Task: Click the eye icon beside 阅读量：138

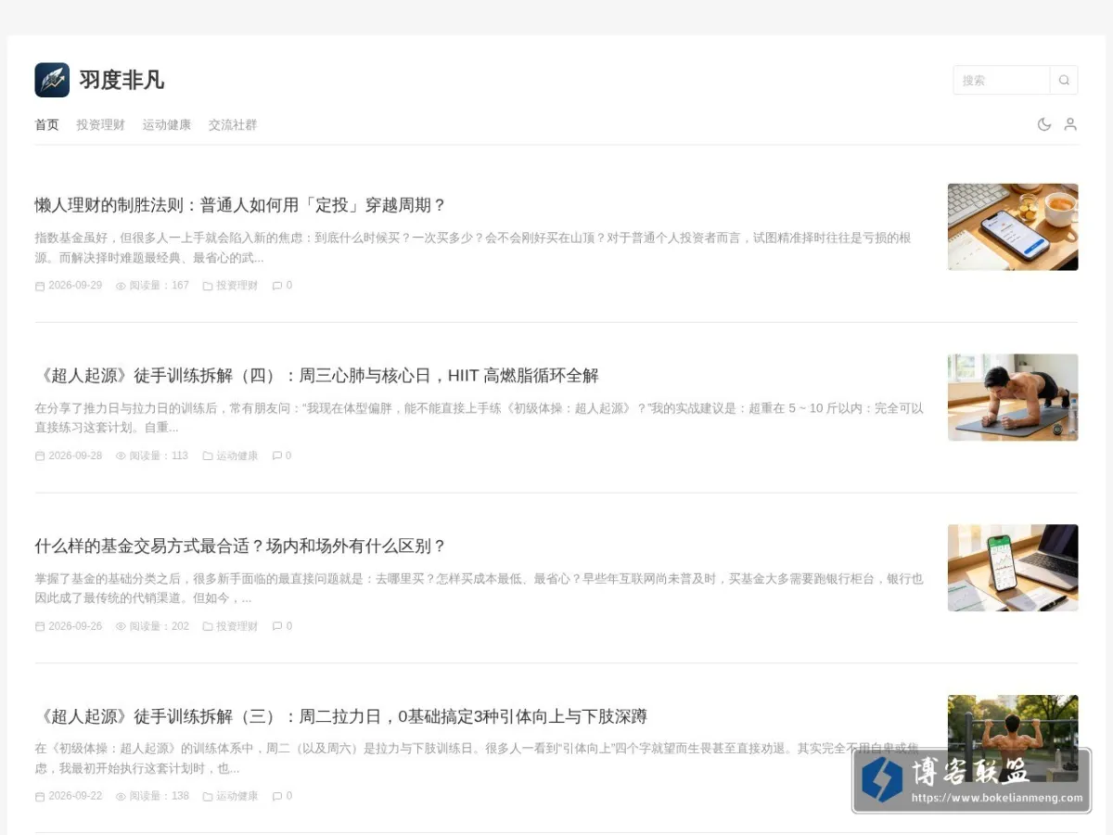Action: (121, 797)
